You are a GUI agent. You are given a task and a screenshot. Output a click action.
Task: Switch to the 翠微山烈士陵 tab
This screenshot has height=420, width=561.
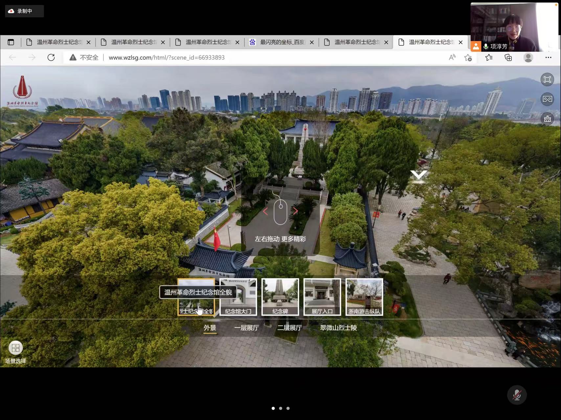338,328
